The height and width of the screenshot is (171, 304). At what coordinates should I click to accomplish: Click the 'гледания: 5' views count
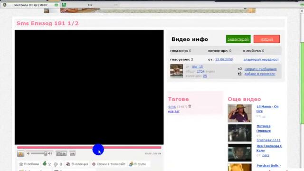pos(180,51)
